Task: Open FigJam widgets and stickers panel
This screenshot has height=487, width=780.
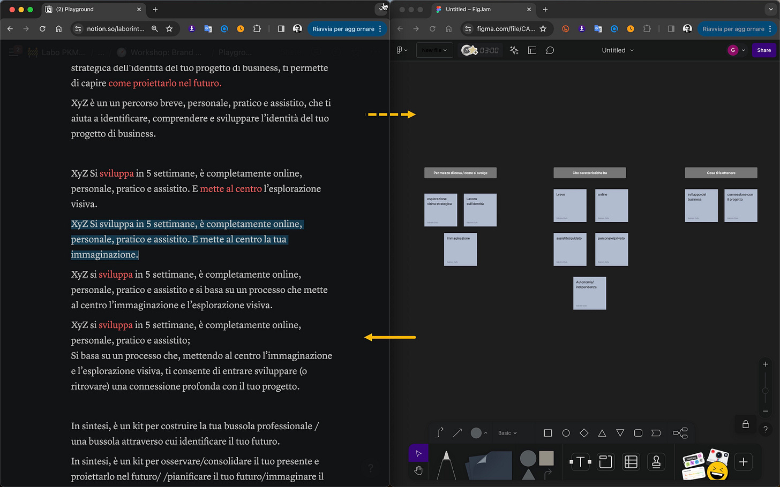Action: click(x=705, y=464)
